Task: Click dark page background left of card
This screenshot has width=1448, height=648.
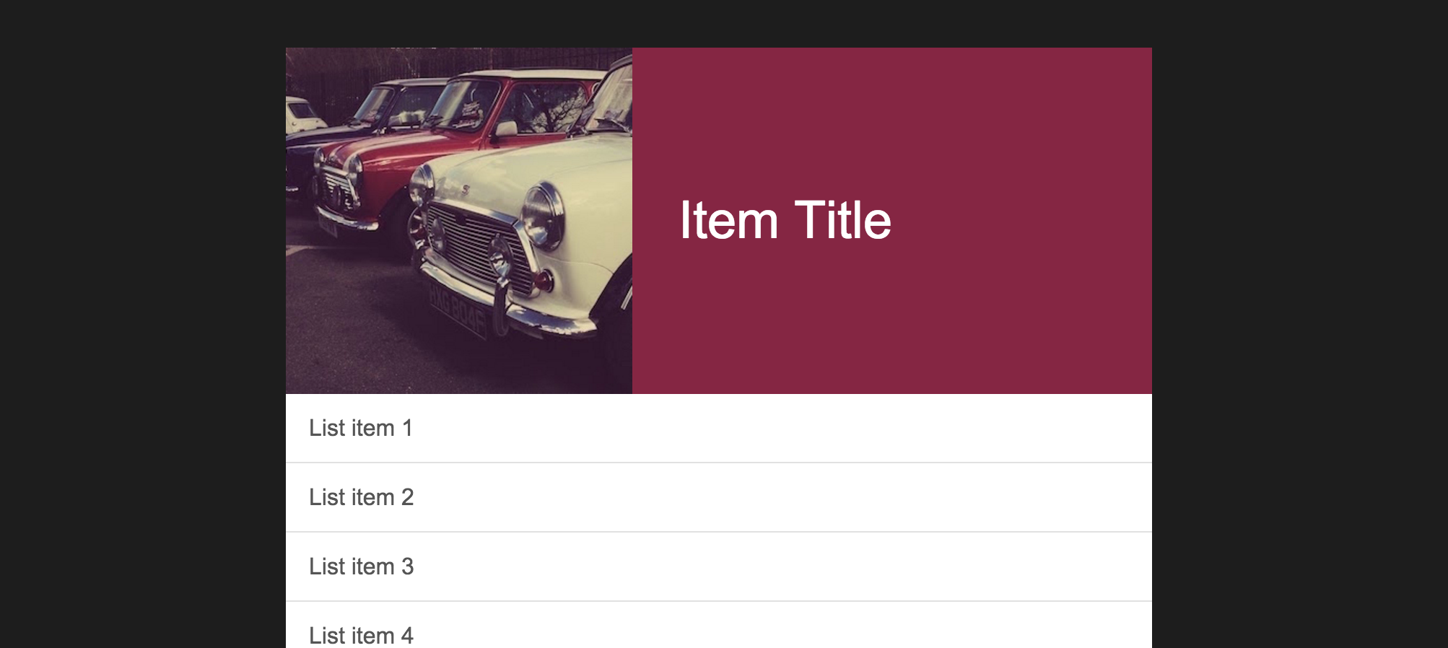Action: [144, 325]
